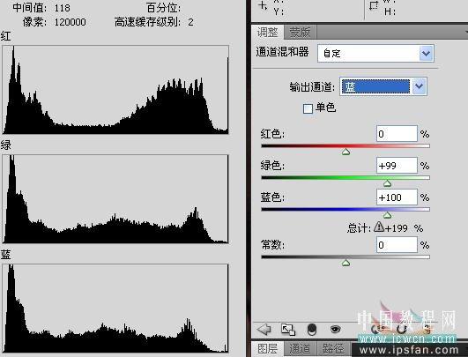Open the 通道 tab
This screenshot has width=468, height=357.
point(300,349)
